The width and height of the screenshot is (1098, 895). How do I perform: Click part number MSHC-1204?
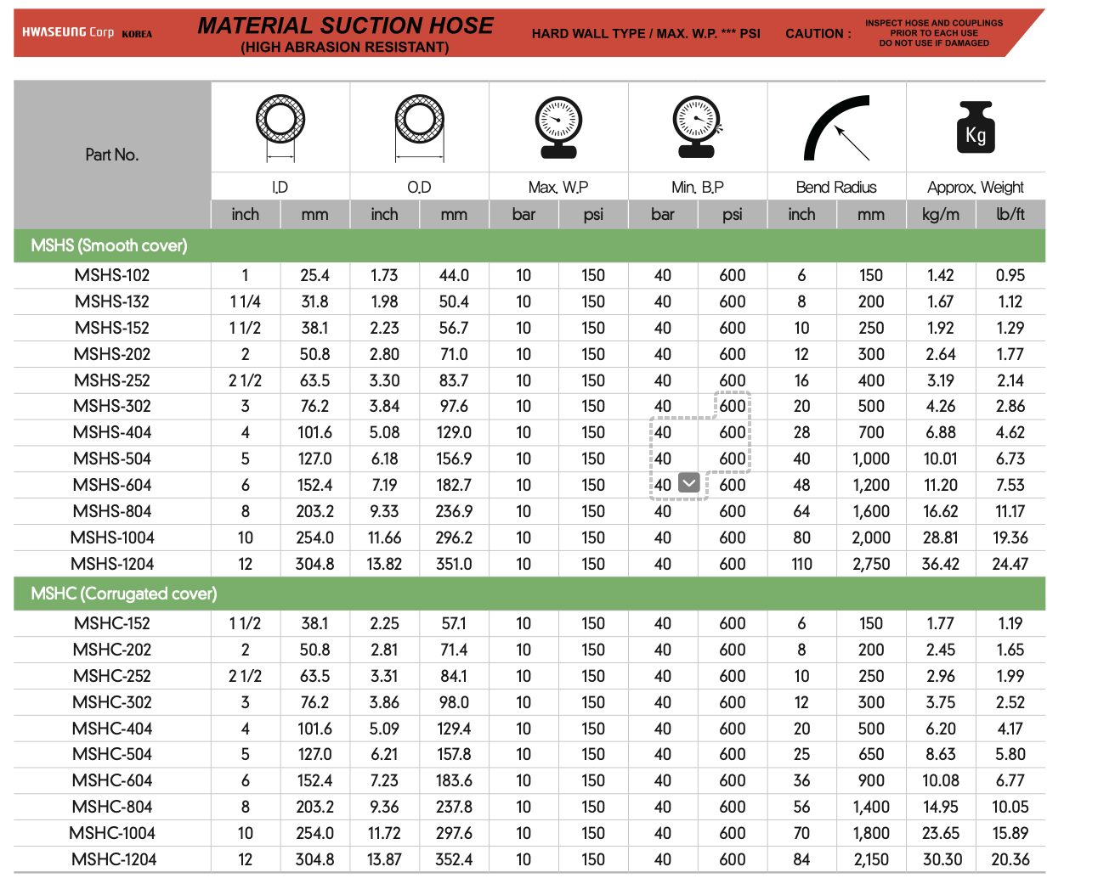114,859
